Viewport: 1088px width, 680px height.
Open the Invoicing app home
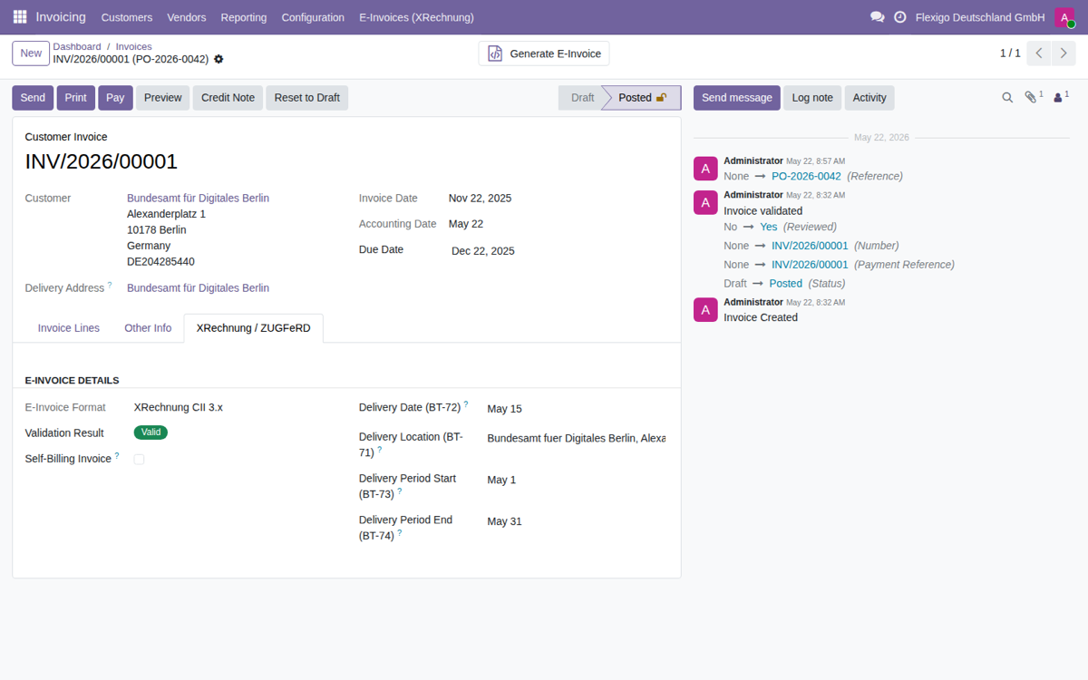[x=61, y=17]
